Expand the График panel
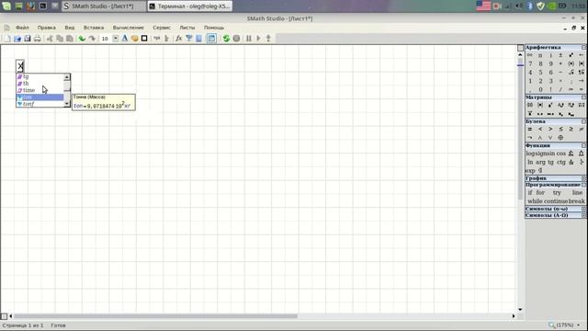Screen dimensions: 588x331 click(584, 178)
